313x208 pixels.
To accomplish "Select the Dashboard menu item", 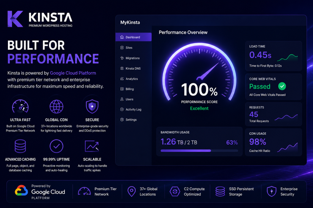I will pyautogui.click(x=133, y=37).
